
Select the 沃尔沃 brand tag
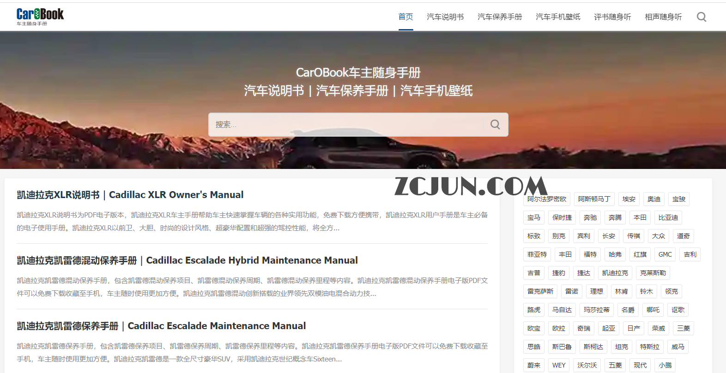pyautogui.click(x=587, y=365)
